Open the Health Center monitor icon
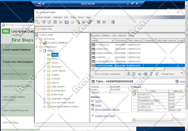Screen dimensions: 188x131 [x=67, y=22]
